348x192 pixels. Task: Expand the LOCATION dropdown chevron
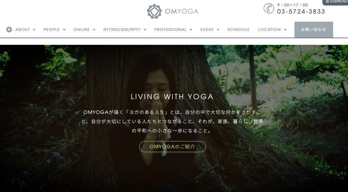285,30
